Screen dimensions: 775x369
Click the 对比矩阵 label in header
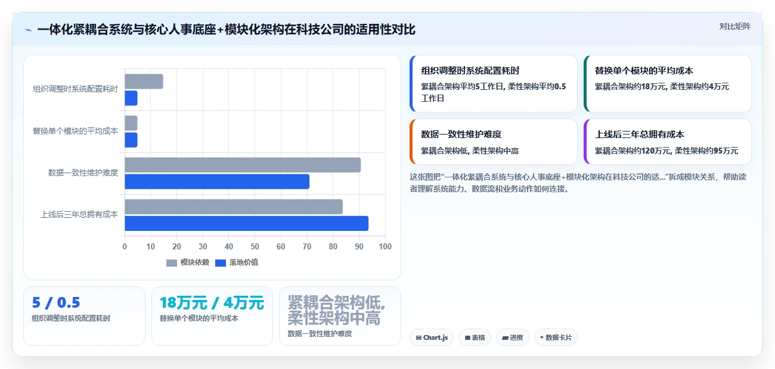point(734,26)
